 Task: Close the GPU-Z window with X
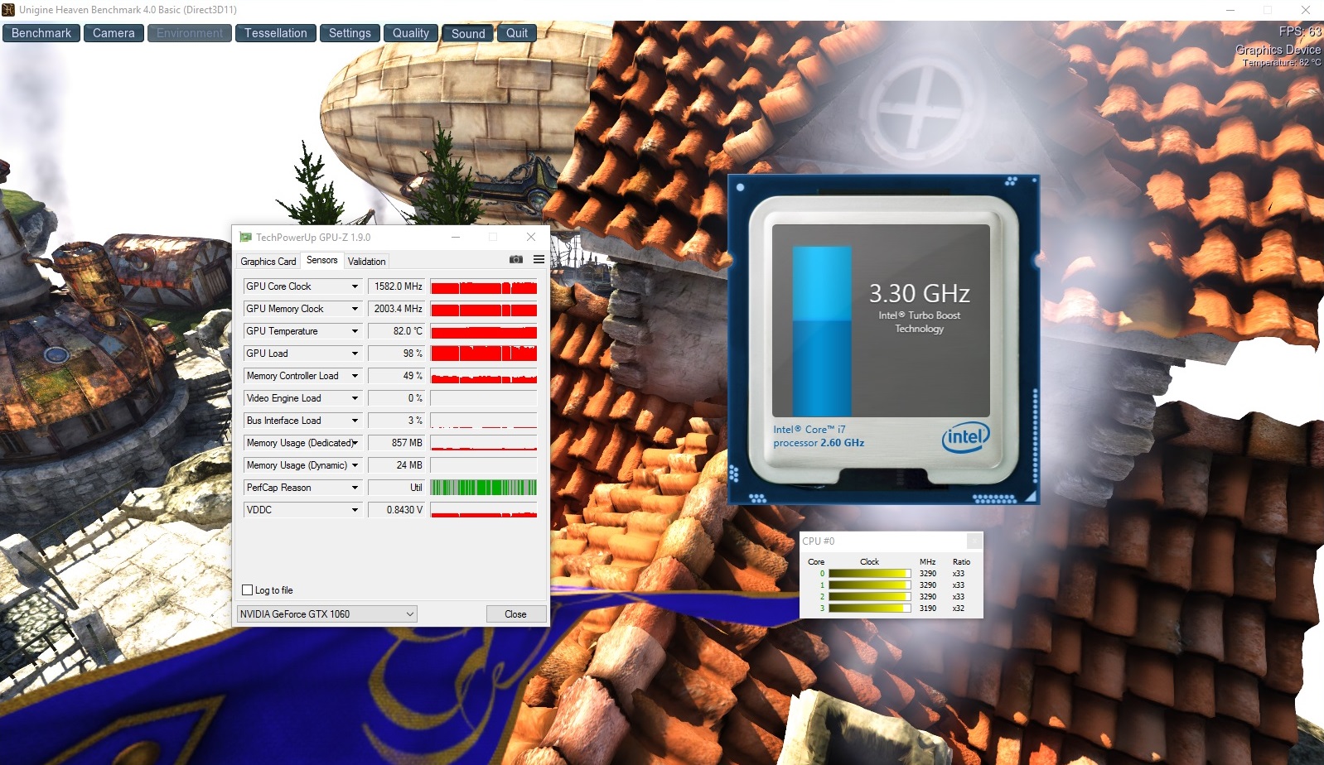[x=531, y=238]
